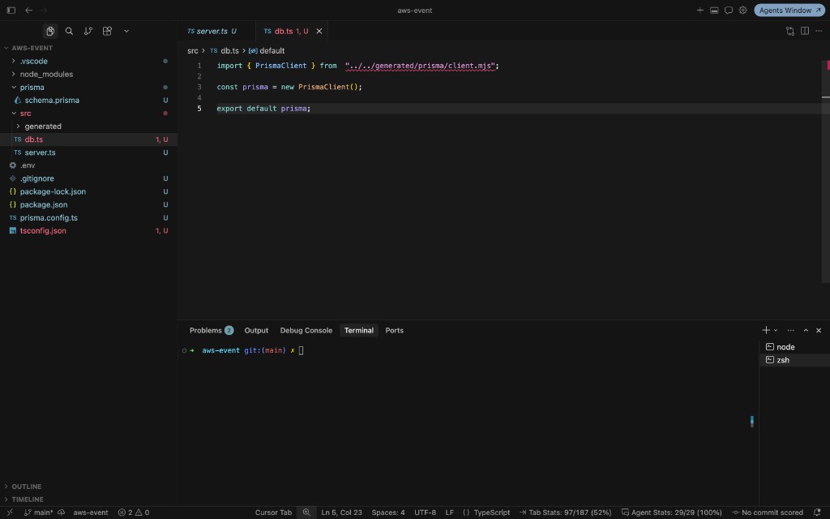Open the Search view icon
Screen dimensions: 830x519
[x=69, y=32]
